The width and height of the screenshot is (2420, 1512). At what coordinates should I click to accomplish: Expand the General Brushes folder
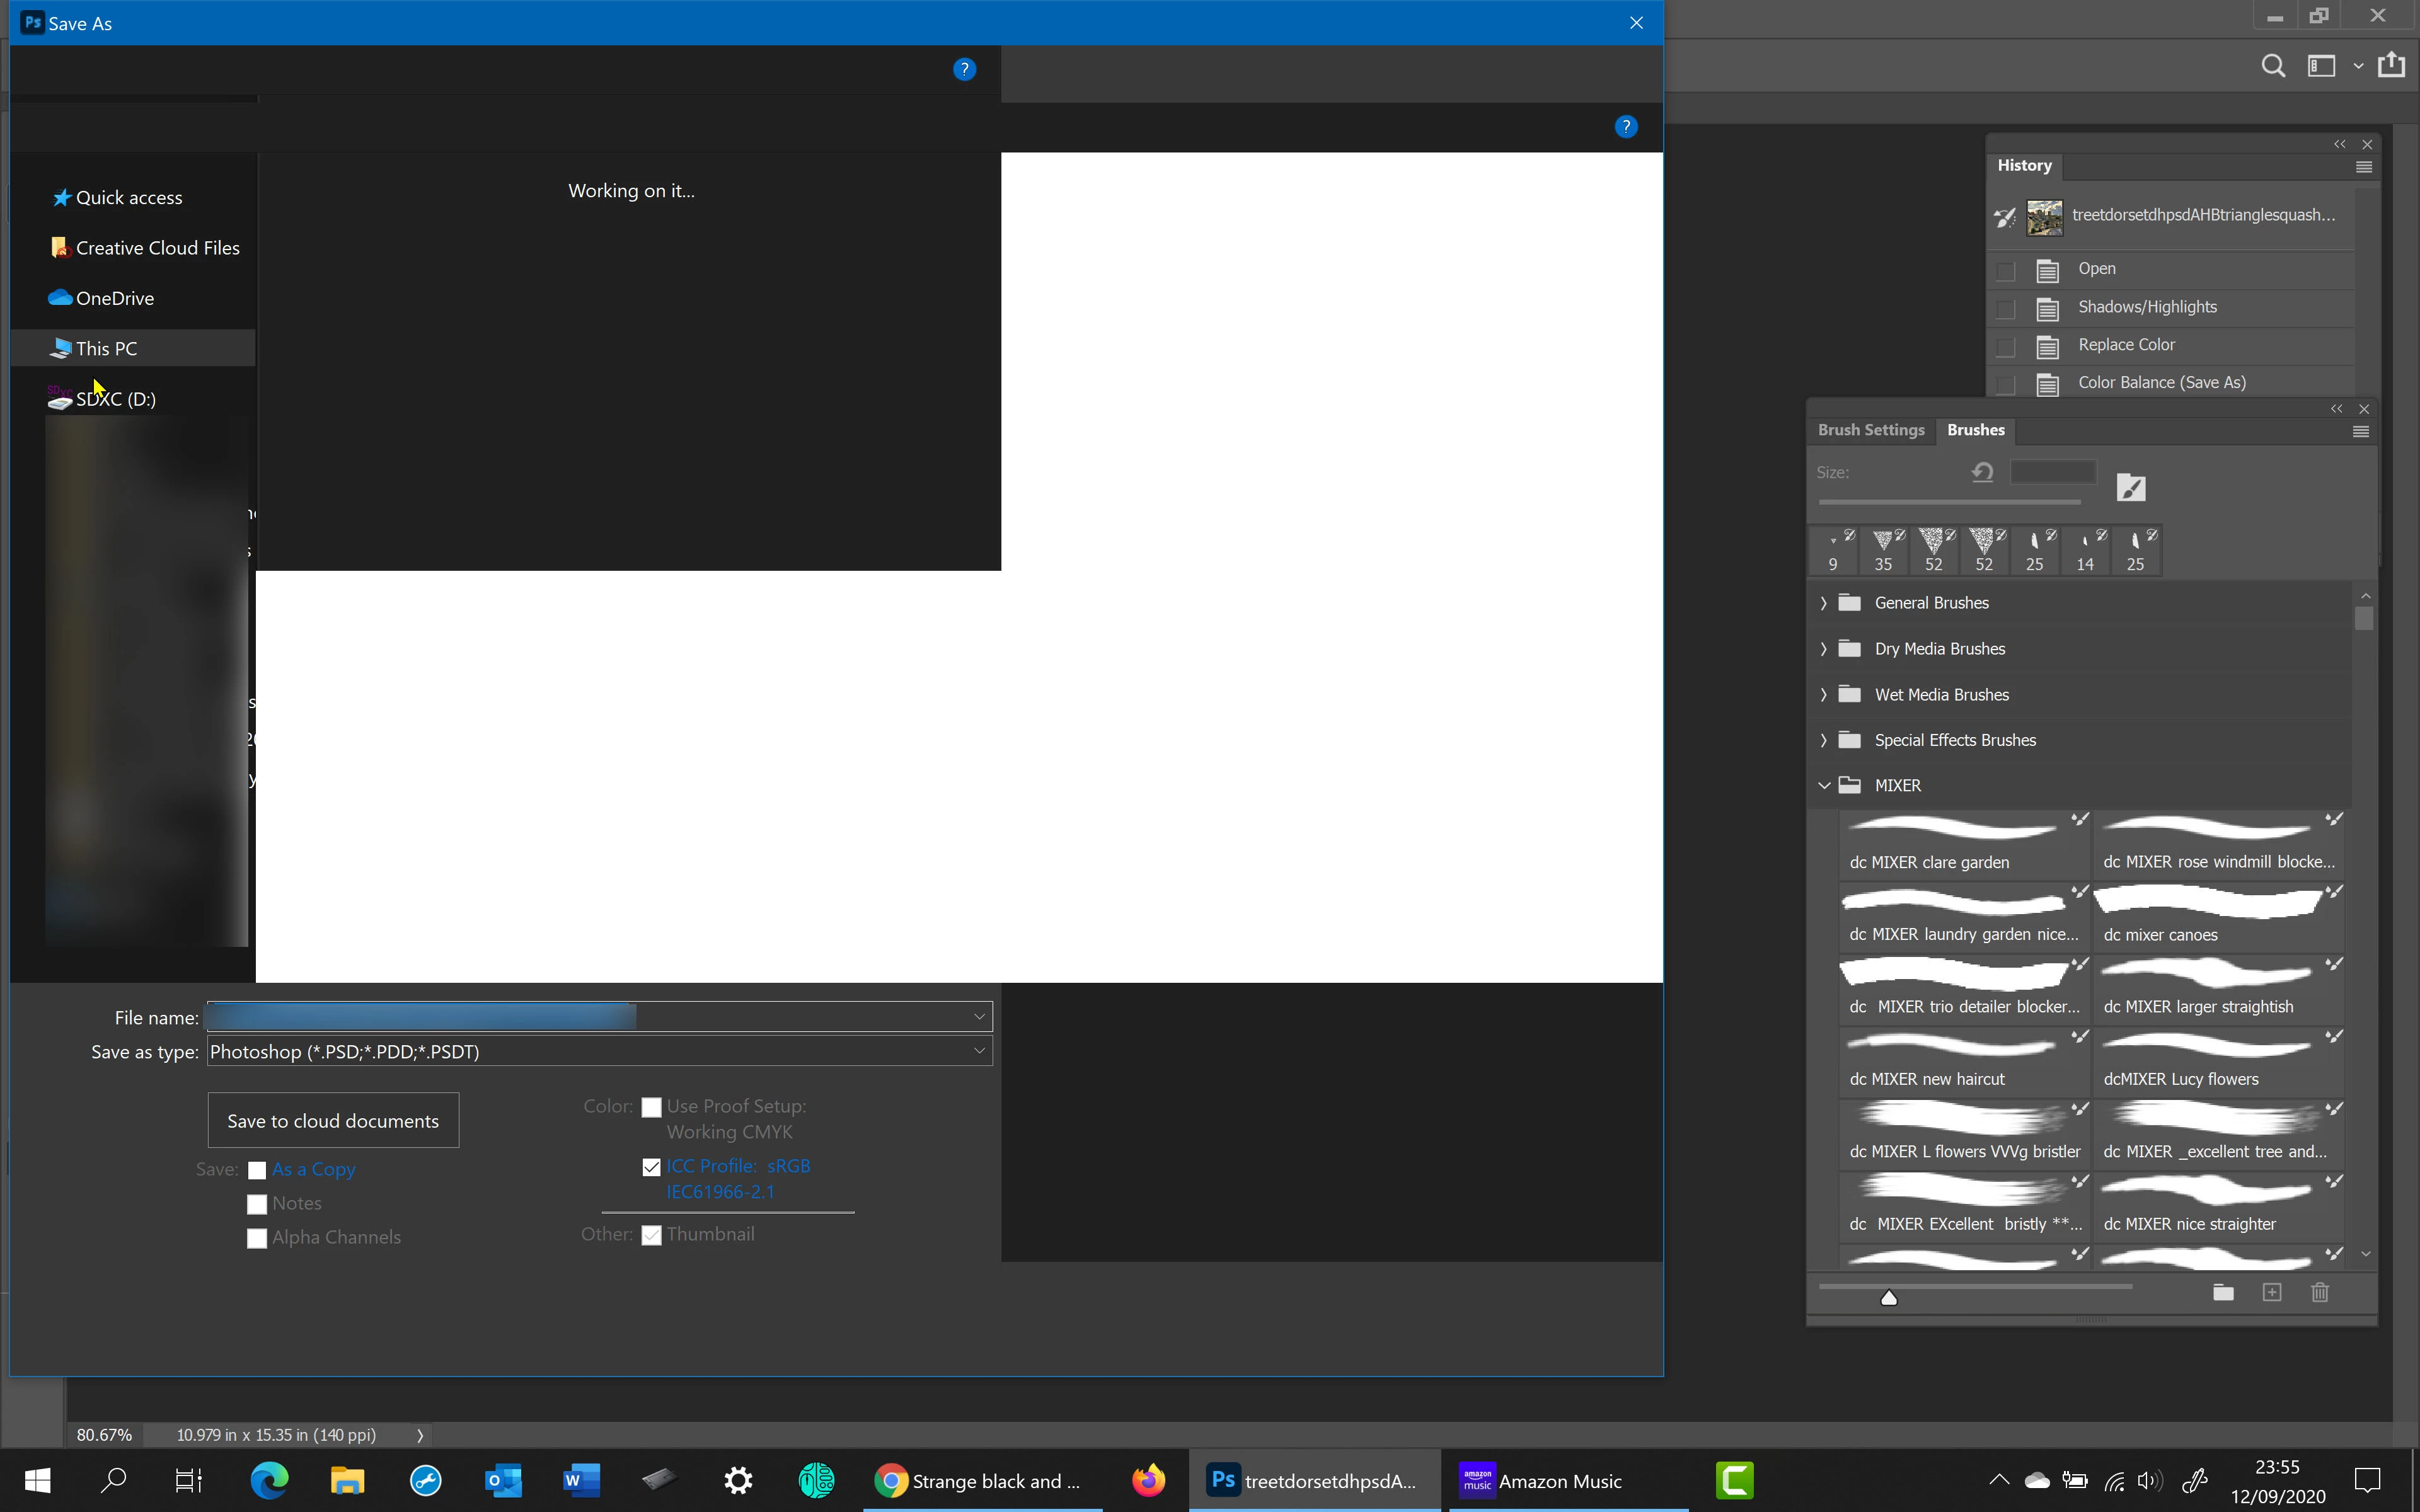pyautogui.click(x=1823, y=603)
